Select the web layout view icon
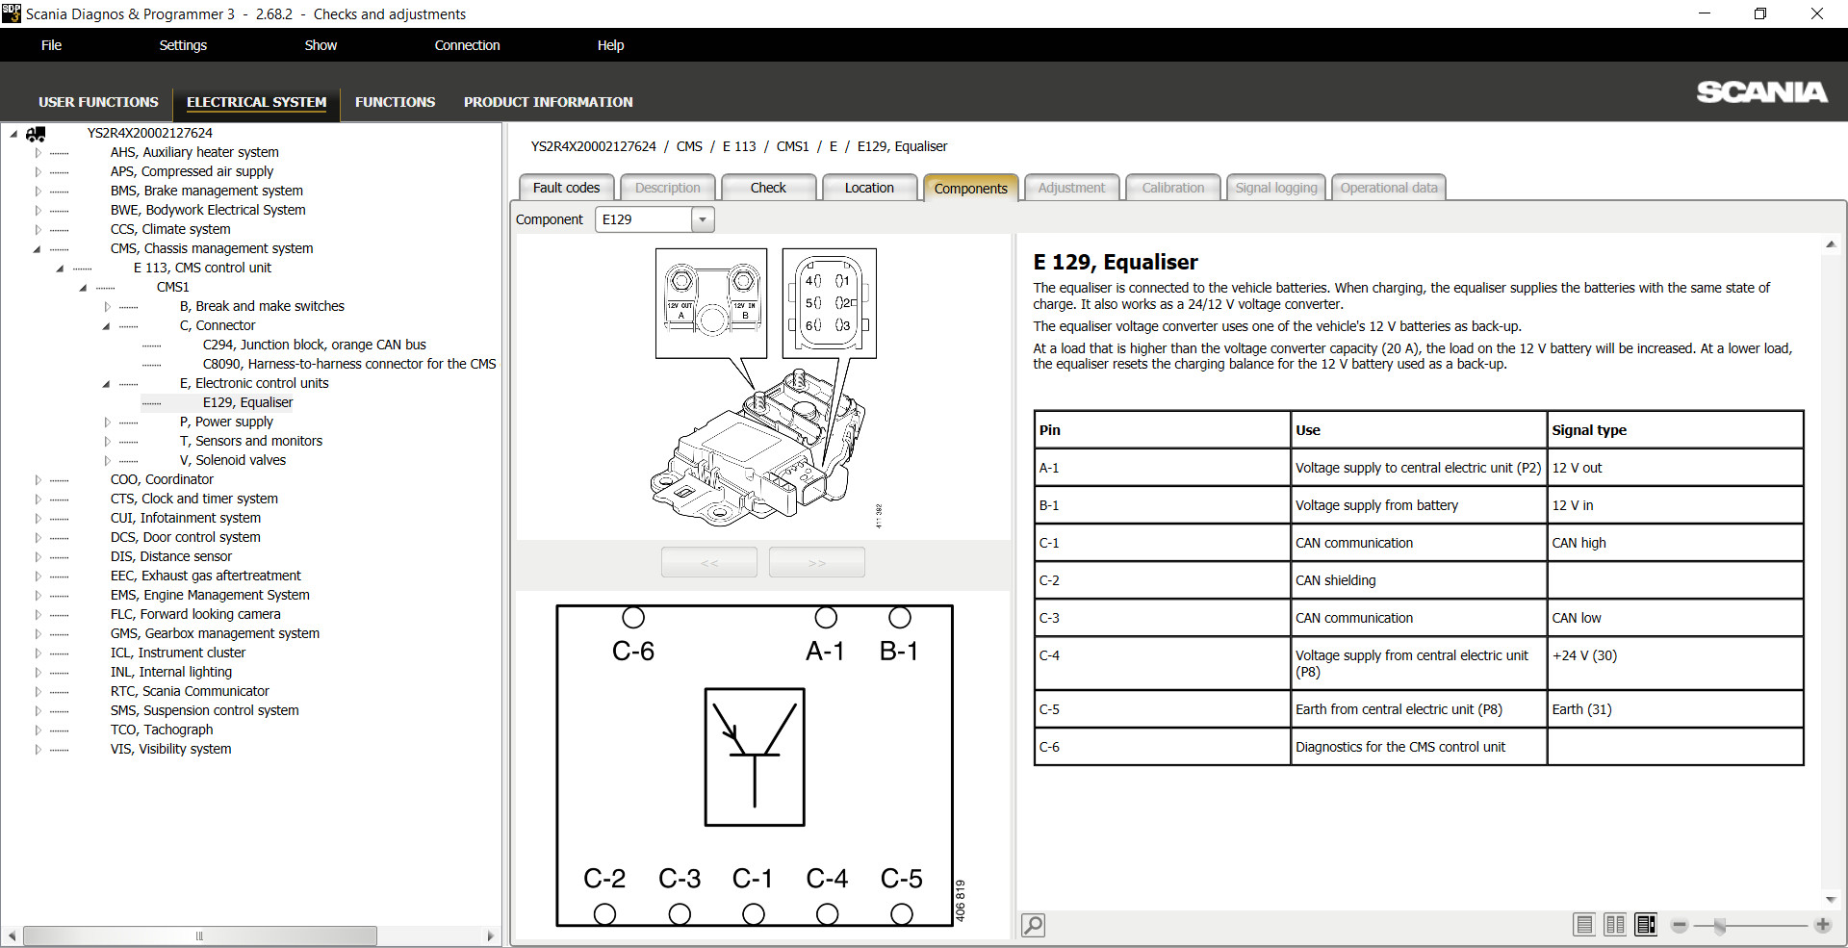Viewport: 1848px width, 948px height. click(x=1646, y=925)
